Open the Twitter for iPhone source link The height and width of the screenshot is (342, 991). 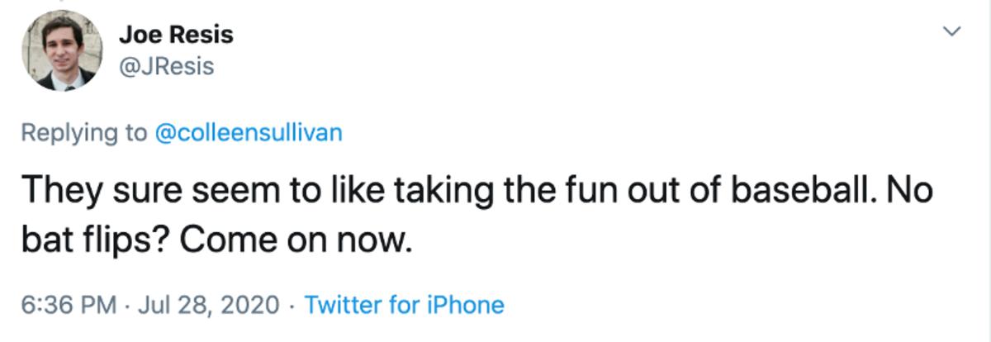click(x=404, y=305)
